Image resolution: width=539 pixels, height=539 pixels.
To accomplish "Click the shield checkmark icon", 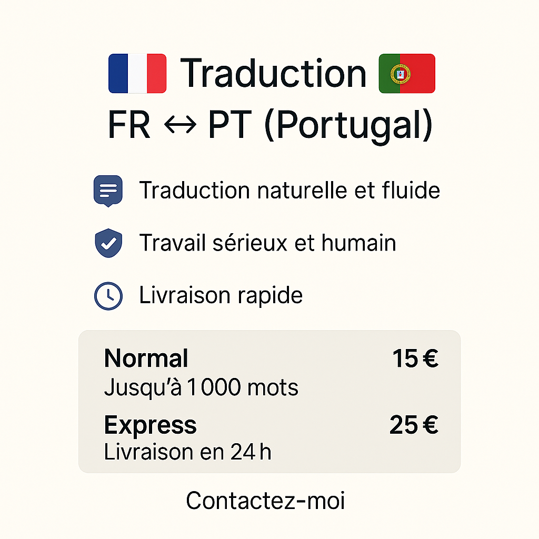I will 108,243.
